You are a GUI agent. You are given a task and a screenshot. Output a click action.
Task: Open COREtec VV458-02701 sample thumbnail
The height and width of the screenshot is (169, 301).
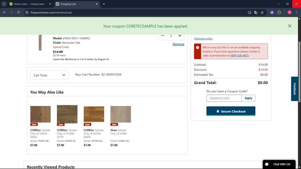click(67, 114)
